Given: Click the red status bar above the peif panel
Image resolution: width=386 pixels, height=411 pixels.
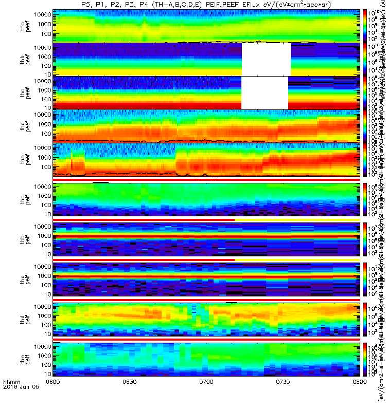Looking at the screenshot, I should (x=206, y=340).
